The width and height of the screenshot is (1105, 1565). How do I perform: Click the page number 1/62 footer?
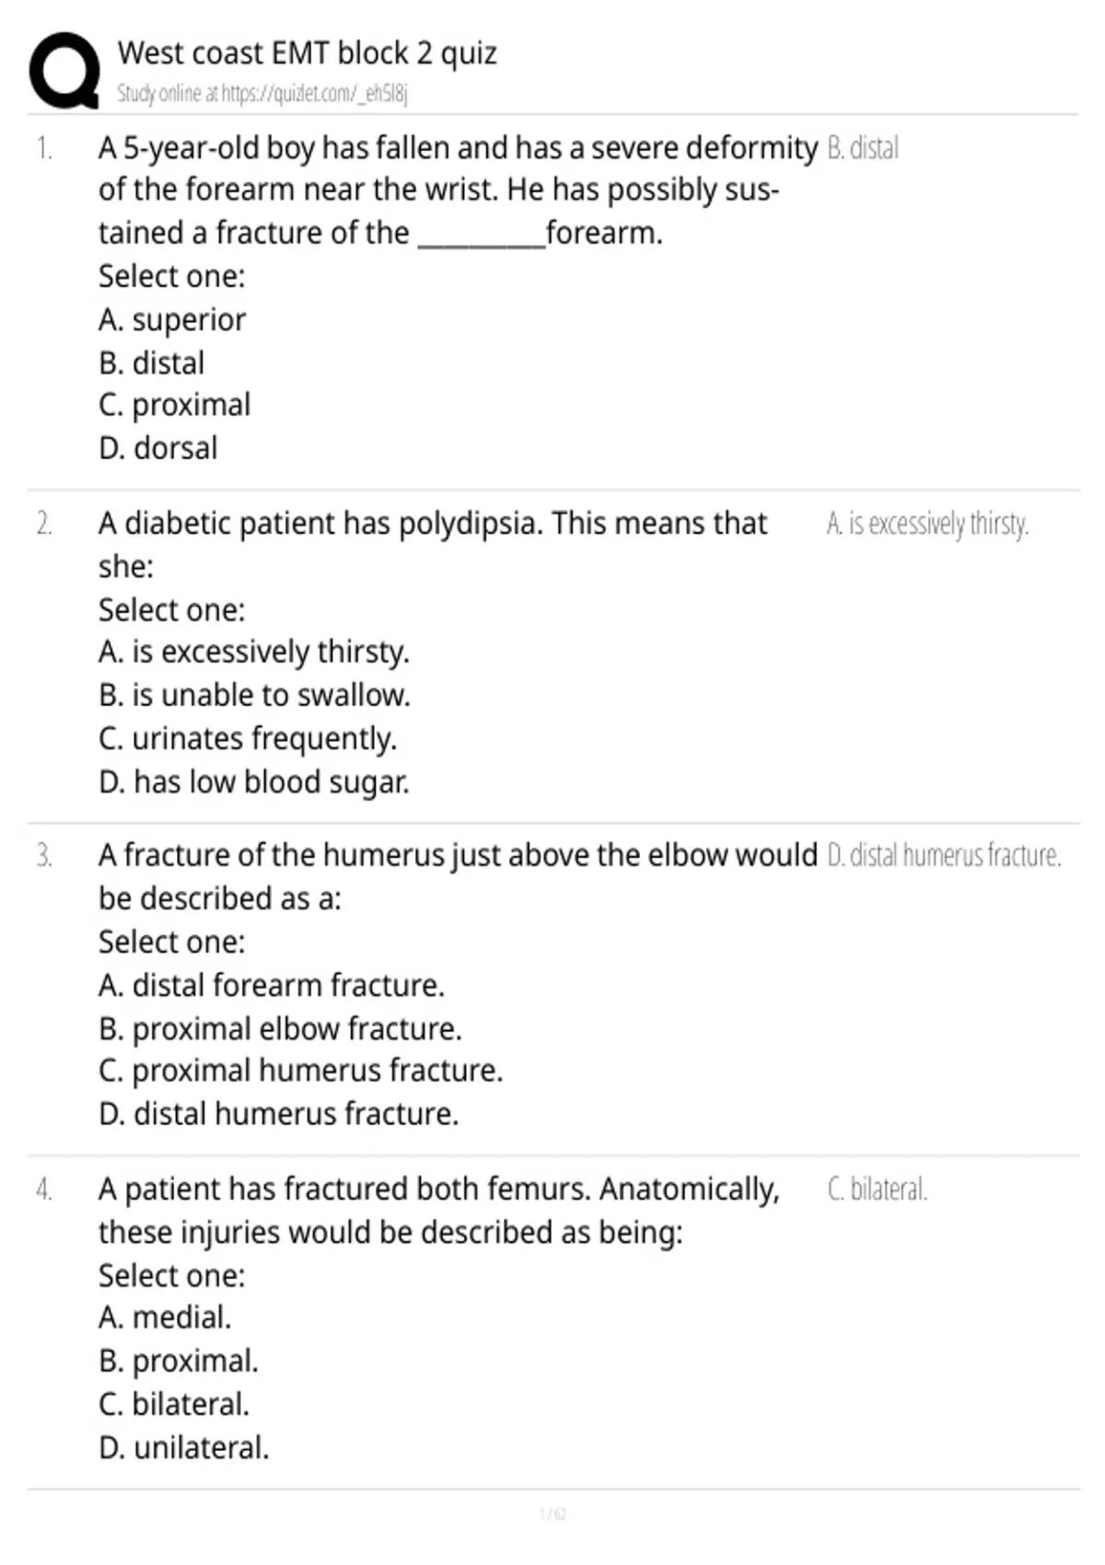[x=552, y=1513]
